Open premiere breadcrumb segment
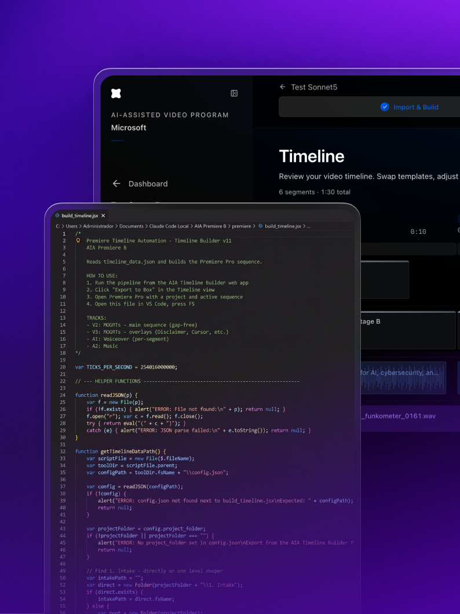 coord(242,226)
